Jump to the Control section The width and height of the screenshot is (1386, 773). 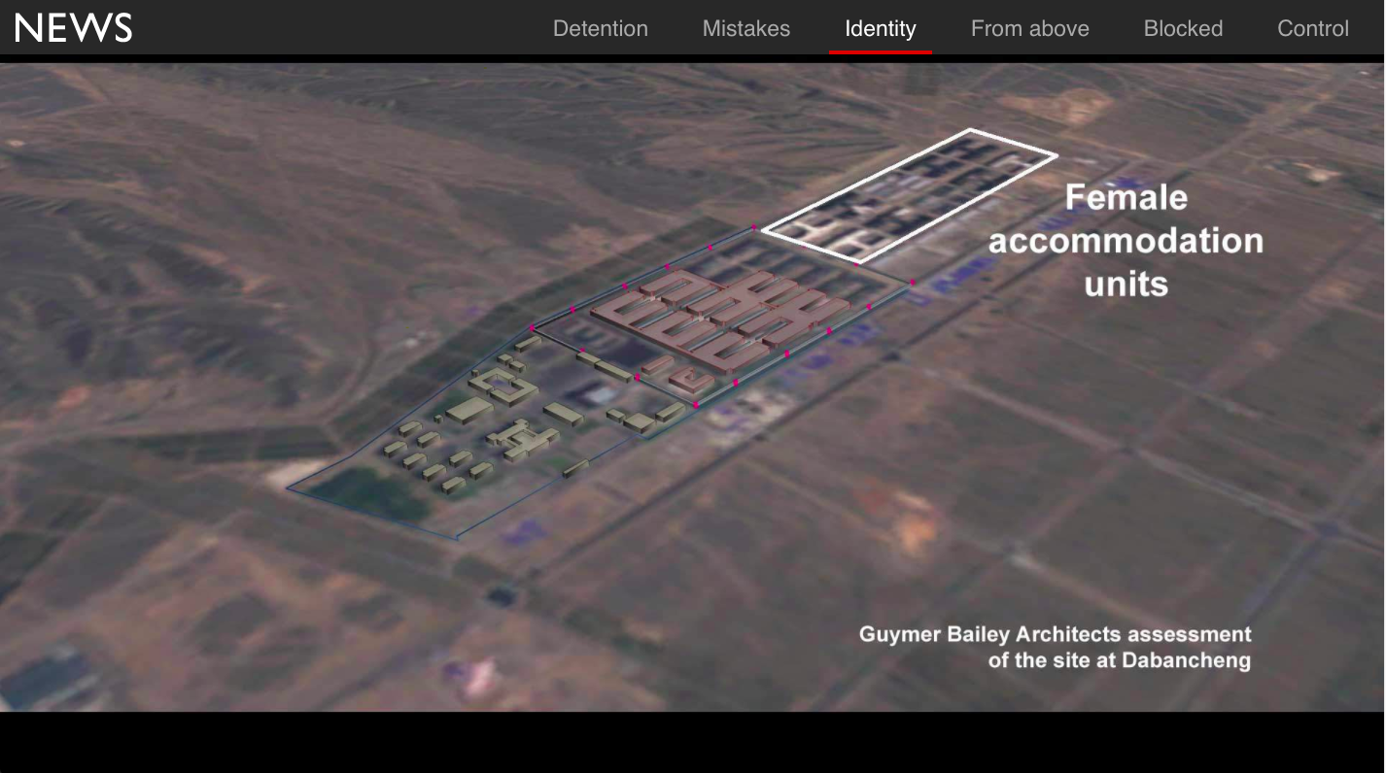click(1312, 29)
